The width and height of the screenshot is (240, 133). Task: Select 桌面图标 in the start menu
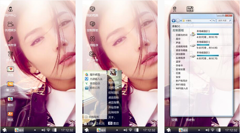tap(114, 98)
